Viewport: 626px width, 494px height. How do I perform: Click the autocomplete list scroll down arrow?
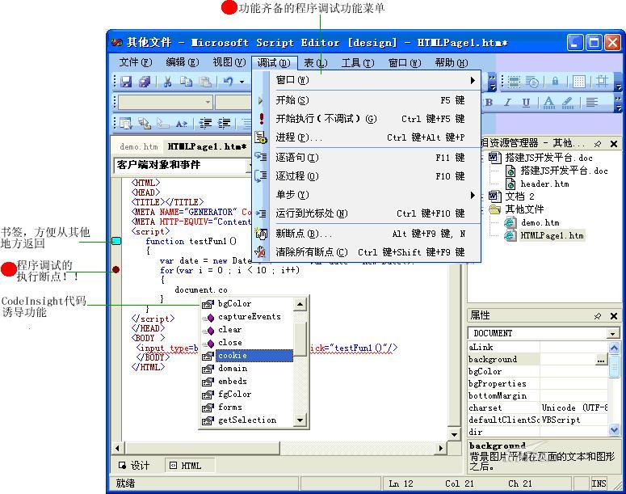click(300, 420)
